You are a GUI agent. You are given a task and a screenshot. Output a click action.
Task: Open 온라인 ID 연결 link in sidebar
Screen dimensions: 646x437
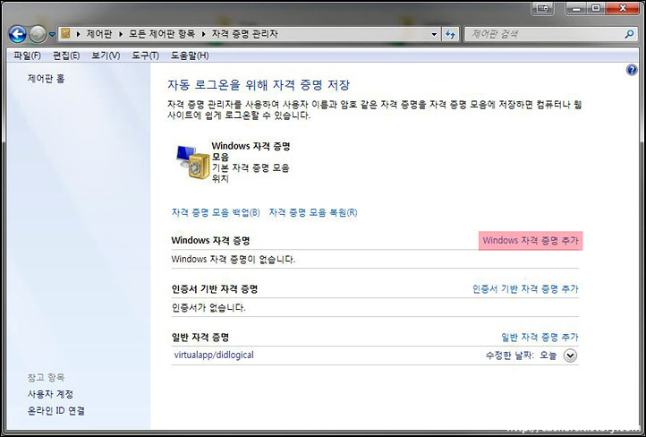[x=56, y=411]
